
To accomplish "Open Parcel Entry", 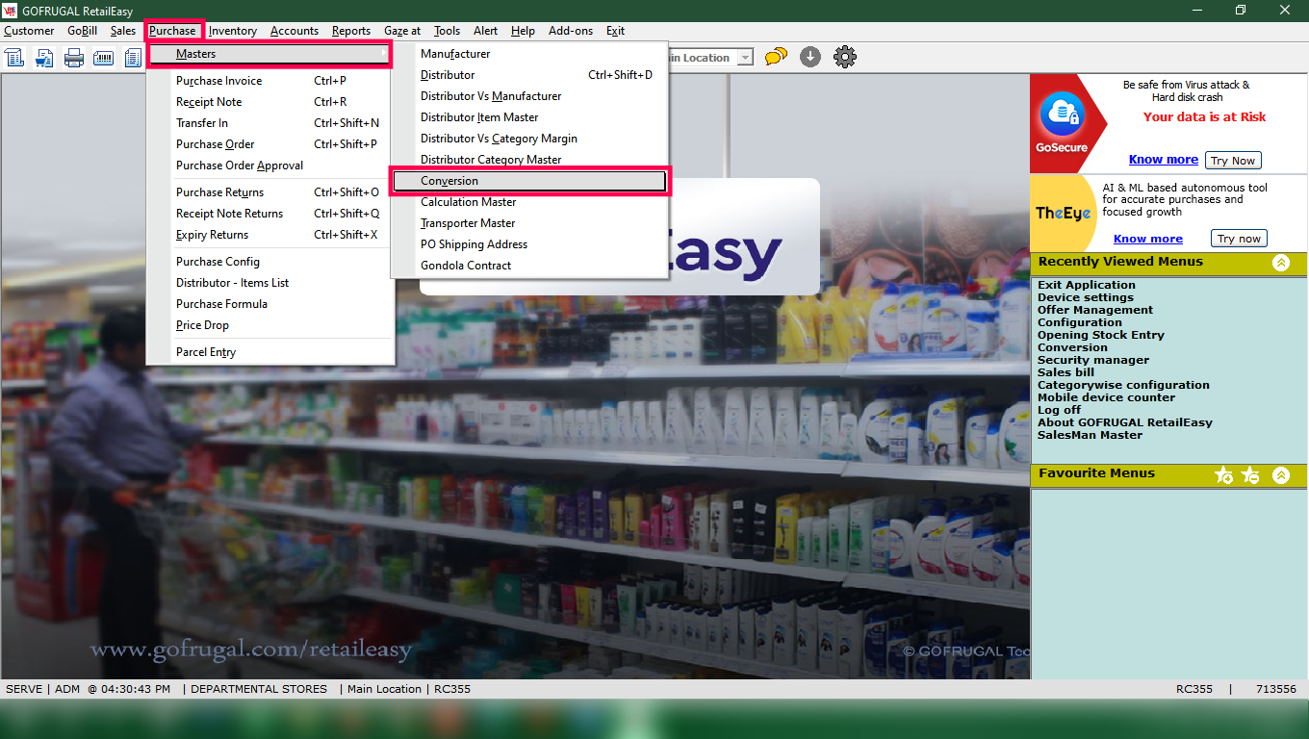I will [x=270, y=352].
